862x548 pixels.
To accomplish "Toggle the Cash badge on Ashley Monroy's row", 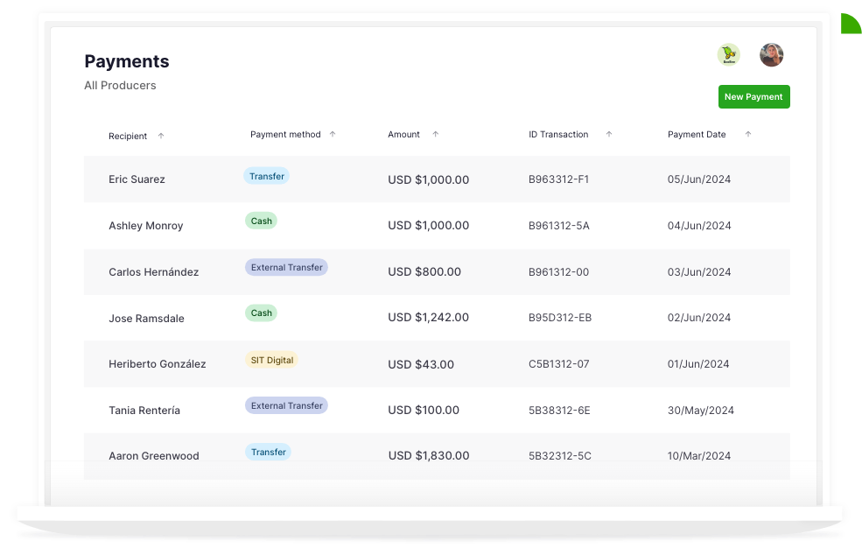I will [x=261, y=221].
